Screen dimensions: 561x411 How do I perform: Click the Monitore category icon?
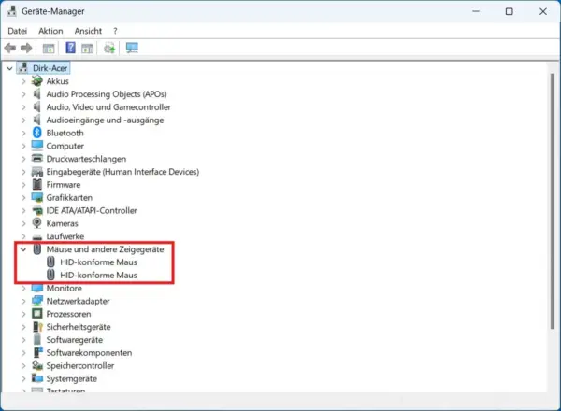(37, 288)
